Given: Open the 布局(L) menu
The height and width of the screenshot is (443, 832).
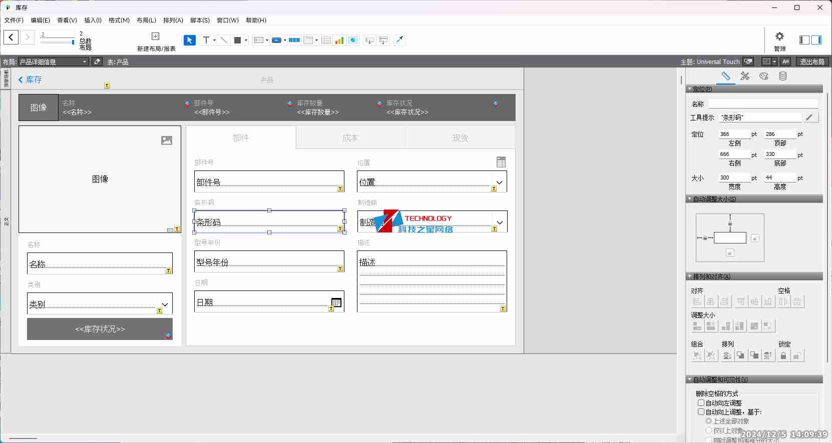Looking at the screenshot, I should [x=146, y=20].
